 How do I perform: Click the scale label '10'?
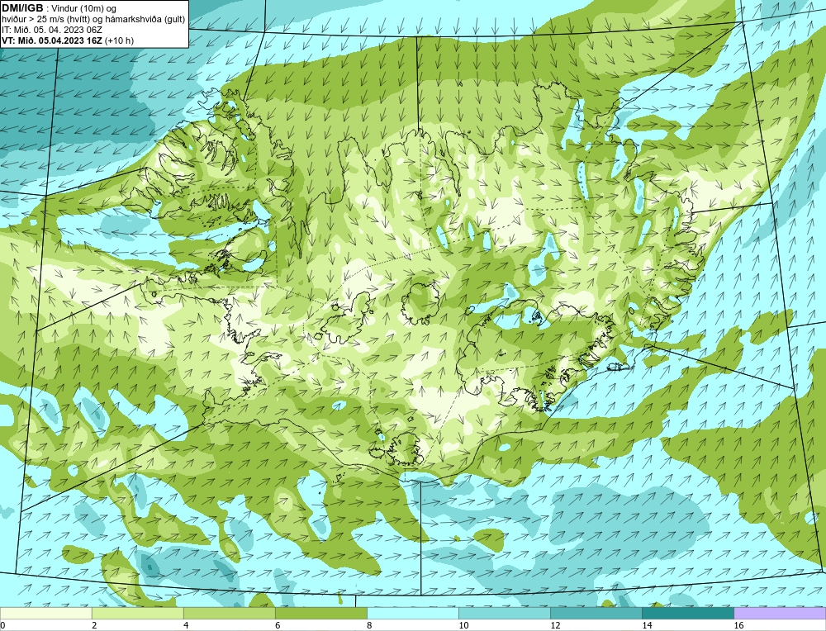tap(463, 625)
